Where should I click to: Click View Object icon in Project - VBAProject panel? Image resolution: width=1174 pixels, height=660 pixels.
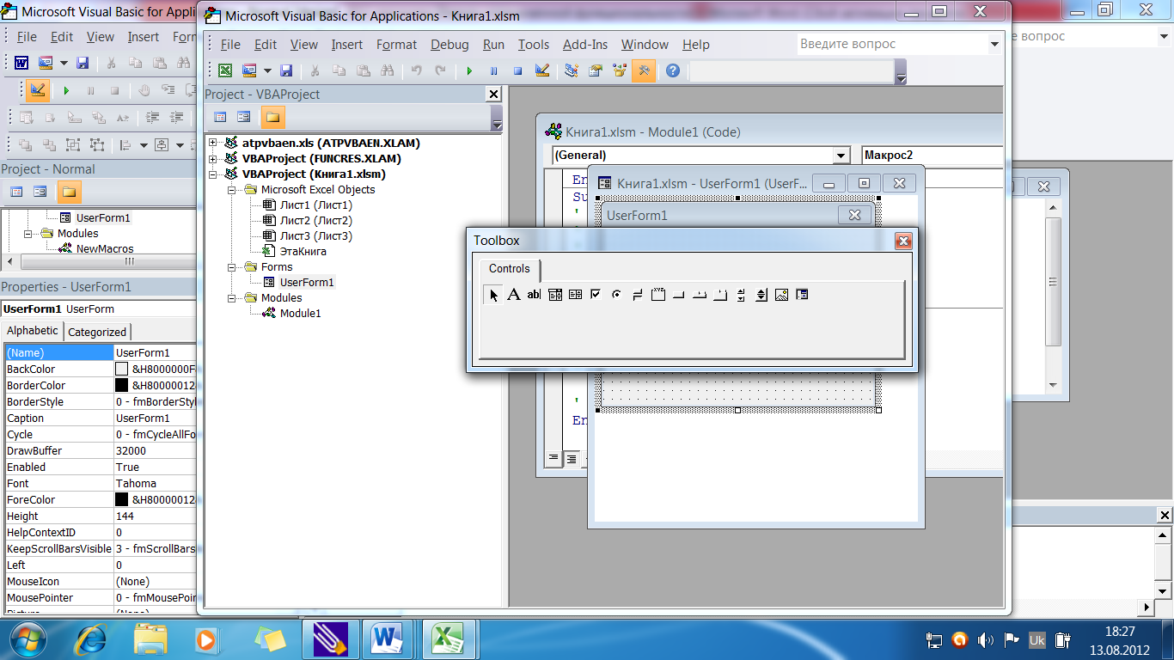tap(244, 117)
